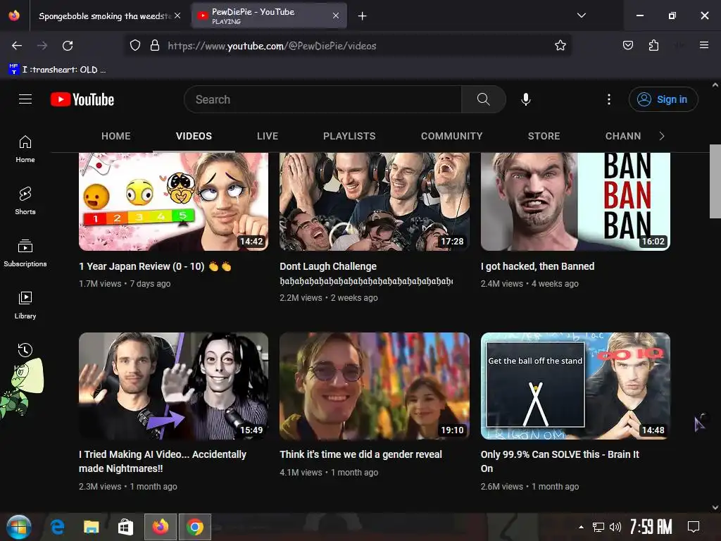The image size is (721, 541).
Task: Open a new browser tab
Action: point(363,16)
